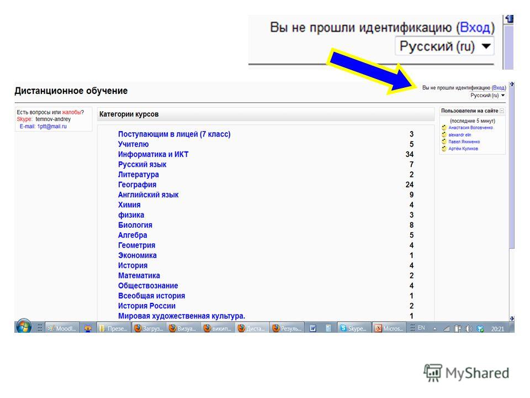Open the физика category
The image size is (530, 398).
click(131, 215)
